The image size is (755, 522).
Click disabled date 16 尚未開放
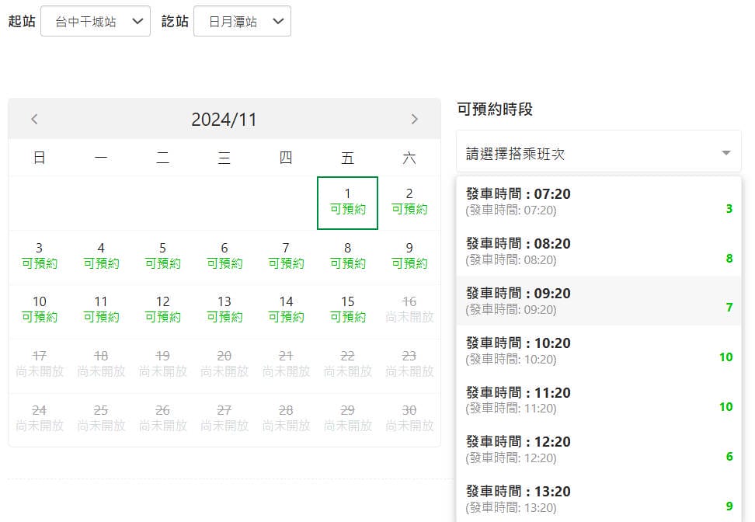pyautogui.click(x=409, y=311)
